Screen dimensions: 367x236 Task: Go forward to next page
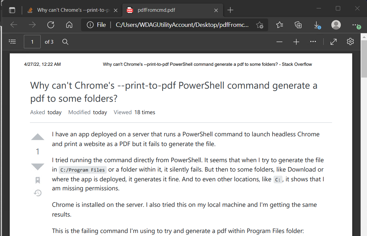32,25
